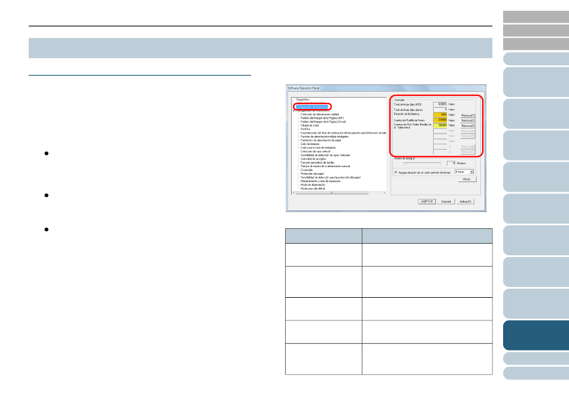Open Sensibilidad de detección de rayas verticales
569x402 pixels.
(325, 155)
